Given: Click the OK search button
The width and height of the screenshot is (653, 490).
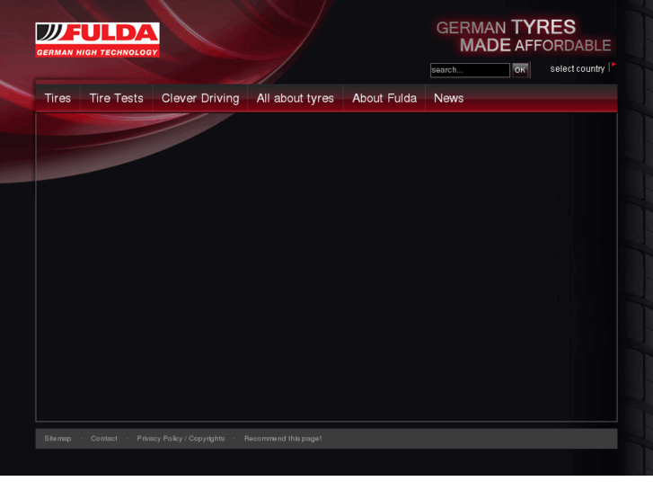Looking at the screenshot, I should pyautogui.click(x=521, y=70).
